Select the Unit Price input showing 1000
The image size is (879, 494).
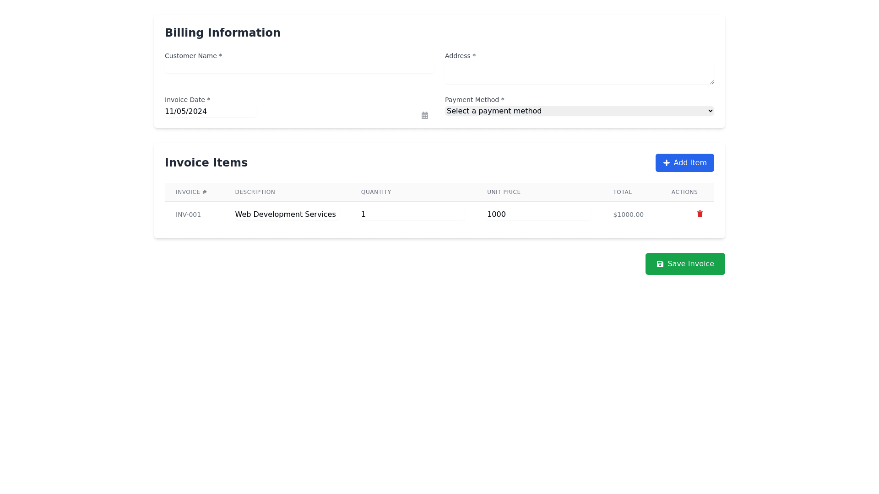(538, 215)
